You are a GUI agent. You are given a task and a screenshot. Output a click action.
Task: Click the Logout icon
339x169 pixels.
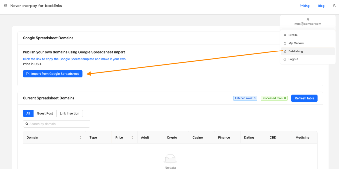[285, 59]
